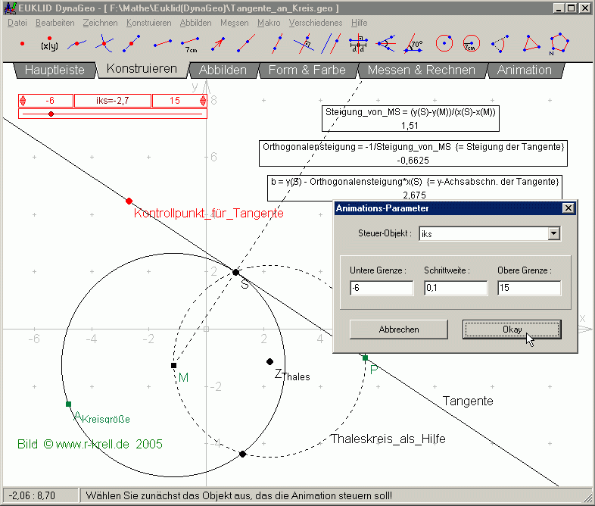Open the Makro menu
595x506 pixels.
click(x=269, y=23)
